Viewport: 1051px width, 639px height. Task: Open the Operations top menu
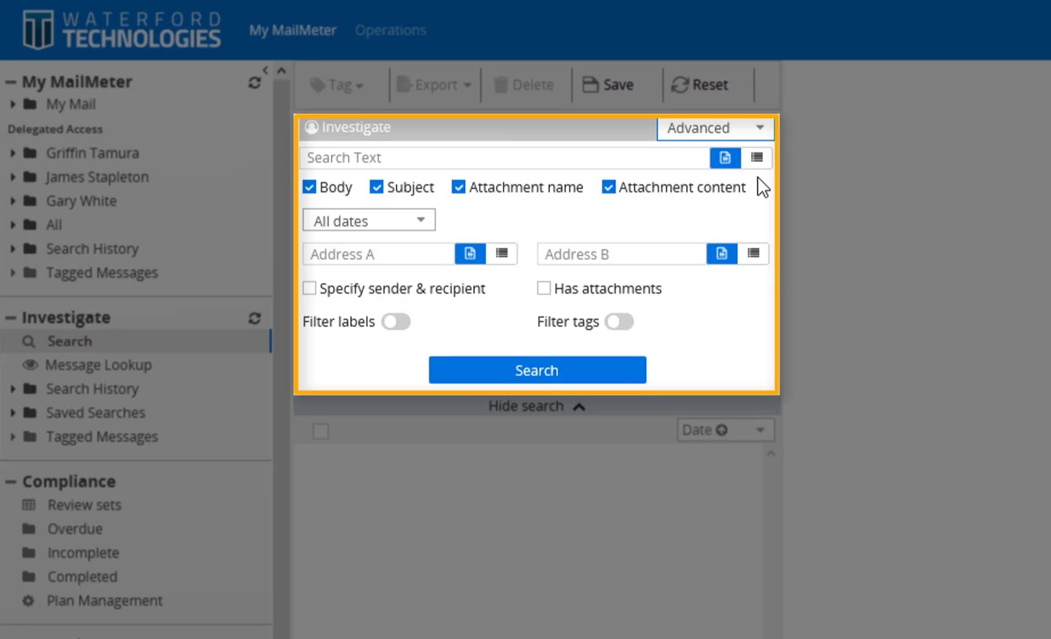click(390, 30)
